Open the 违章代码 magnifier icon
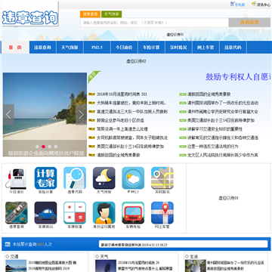The width and height of the screenshot is (272, 272). coord(75,178)
